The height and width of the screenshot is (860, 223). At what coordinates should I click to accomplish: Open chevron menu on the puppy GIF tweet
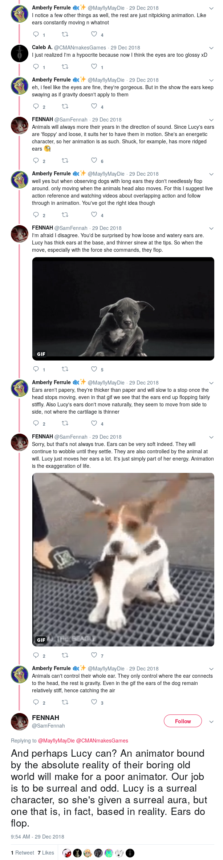pos(211,228)
